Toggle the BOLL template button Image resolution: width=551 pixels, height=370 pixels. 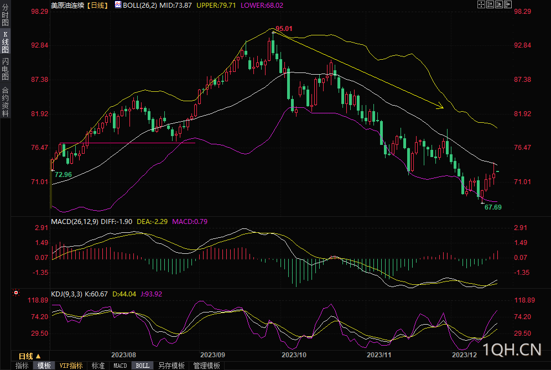142,366
